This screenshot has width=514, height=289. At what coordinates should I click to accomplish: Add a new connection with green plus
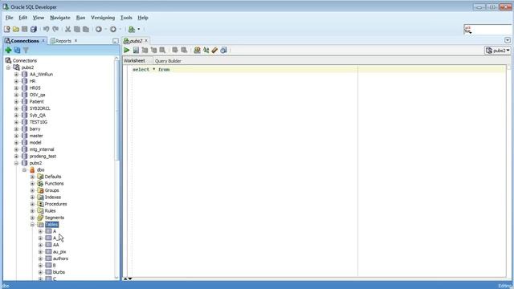8,50
